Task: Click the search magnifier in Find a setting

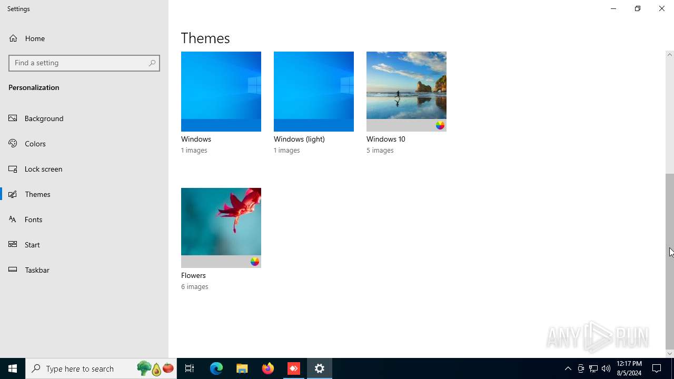Action: click(x=152, y=63)
